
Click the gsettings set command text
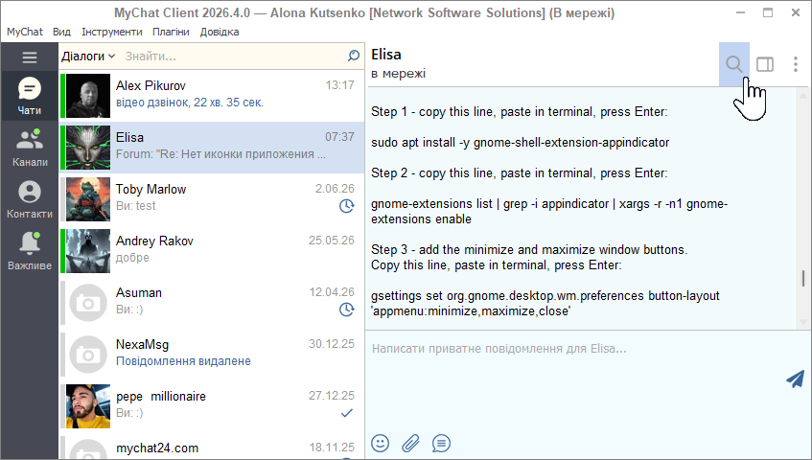click(545, 303)
